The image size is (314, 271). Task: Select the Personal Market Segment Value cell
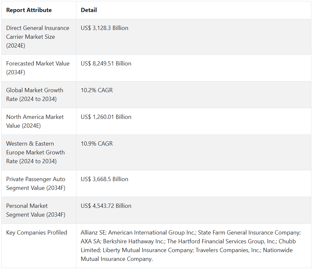coord(36,210)
